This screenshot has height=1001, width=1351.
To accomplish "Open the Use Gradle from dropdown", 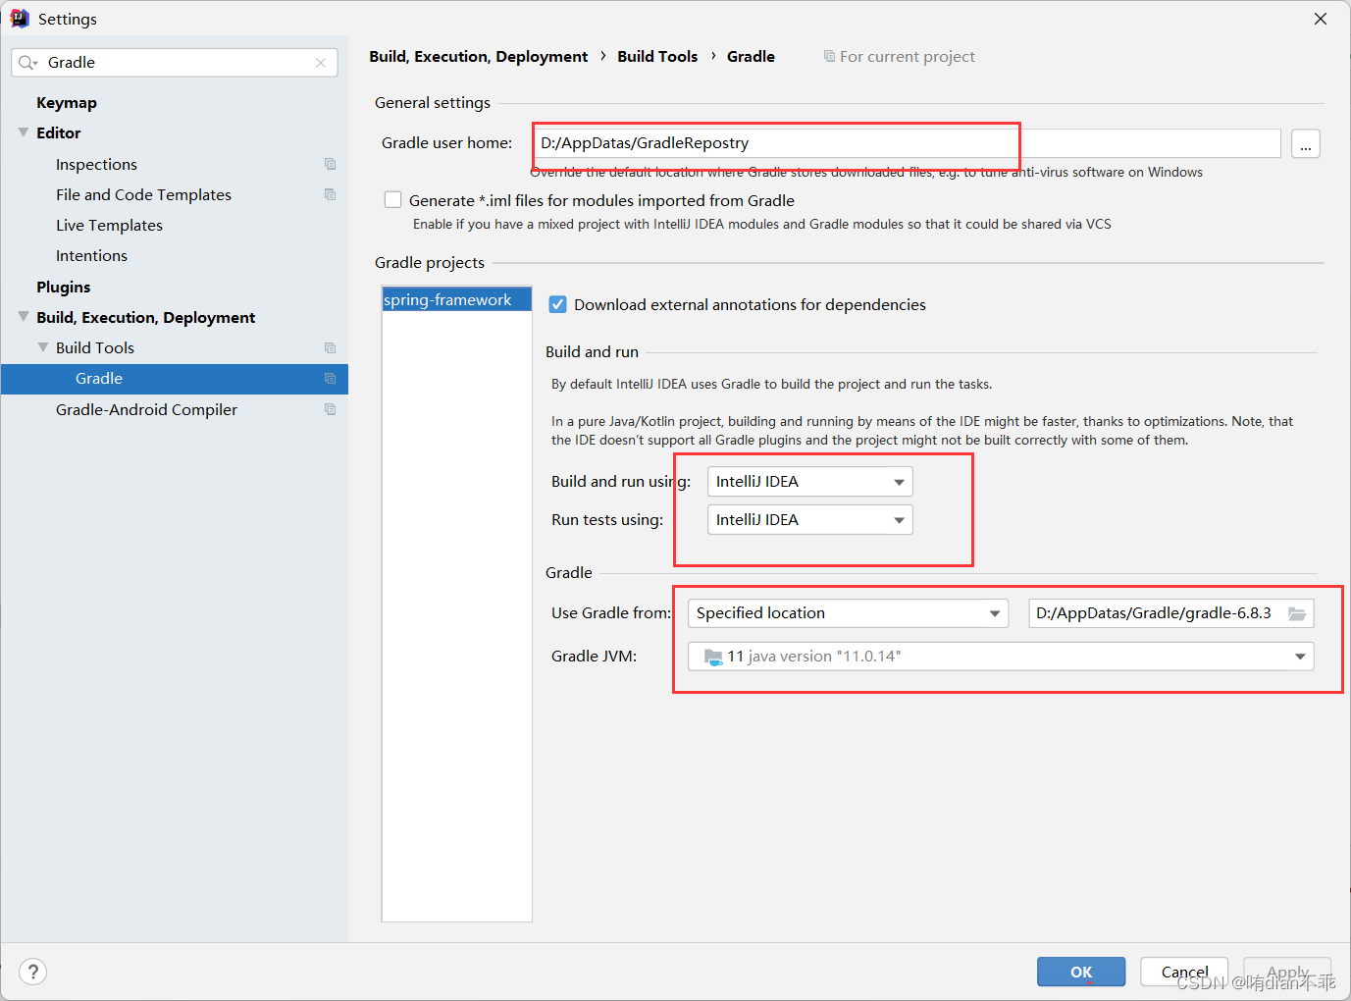I will coord(848,613).
